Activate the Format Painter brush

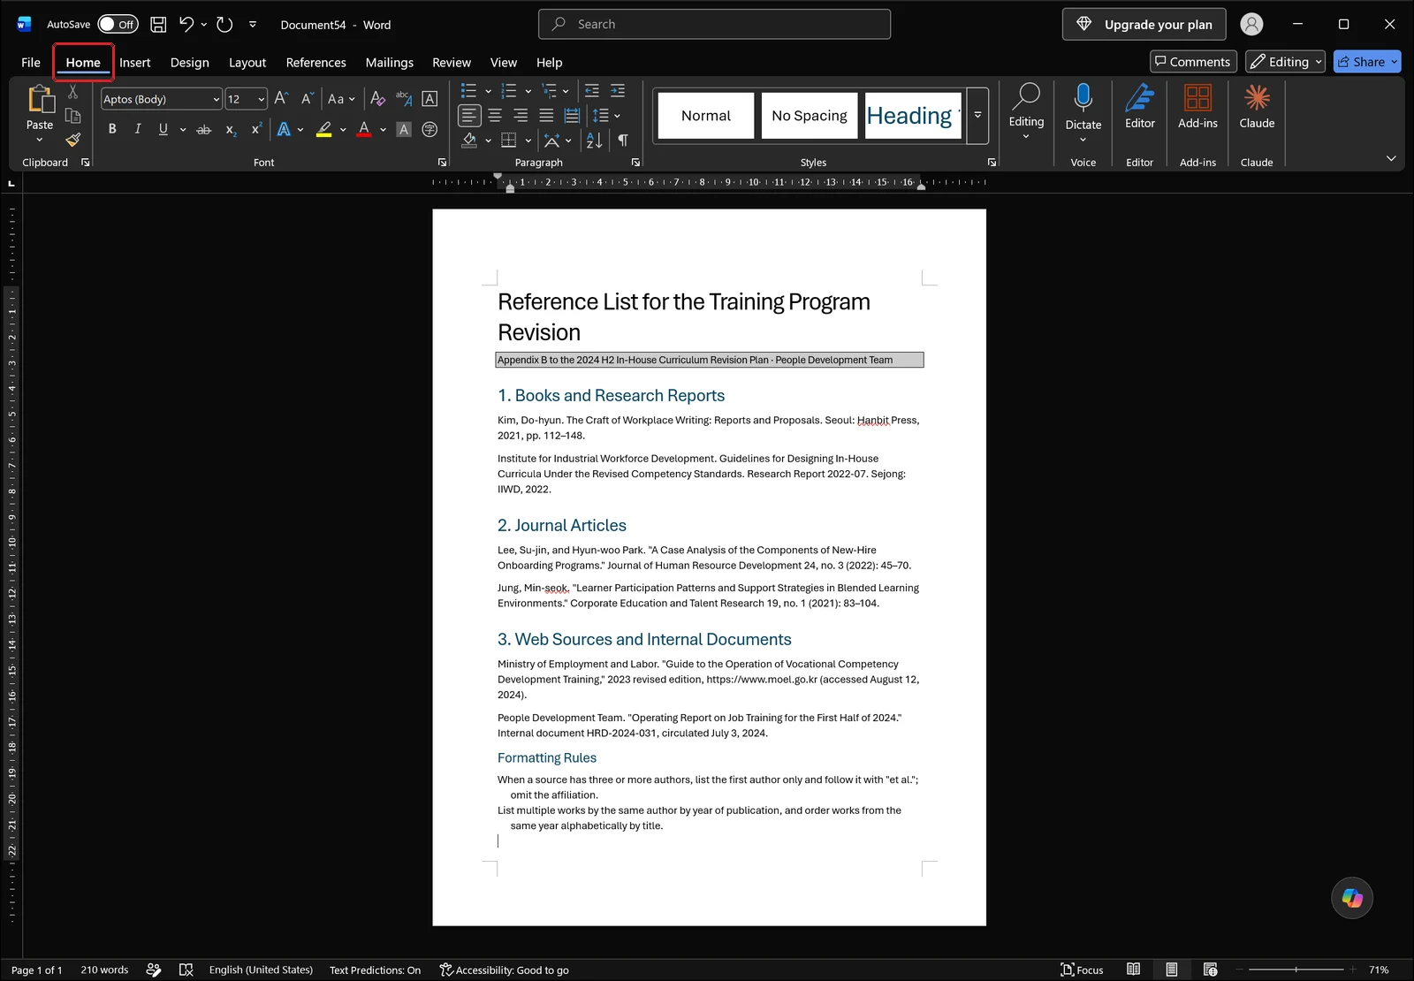click(x=72, y=139)
